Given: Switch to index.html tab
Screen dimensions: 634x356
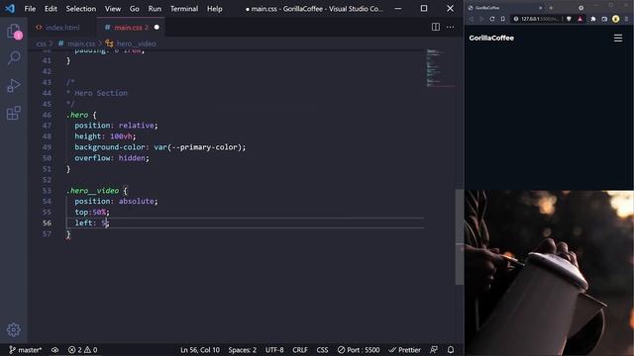Looking at the screenshot, I should tap(61, 28).
